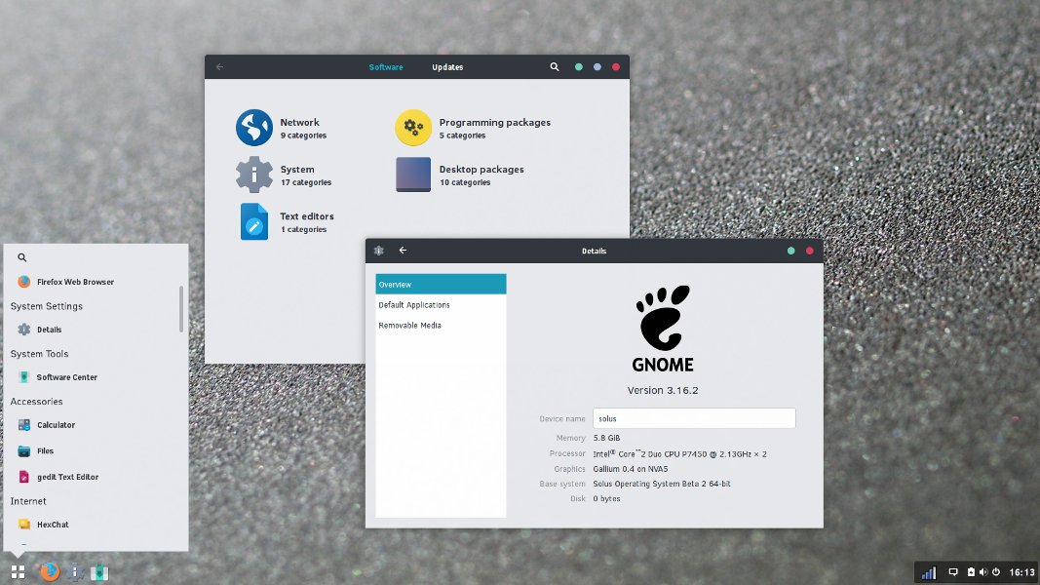Click the Software Center icon on the panel

tap(99, 571)
